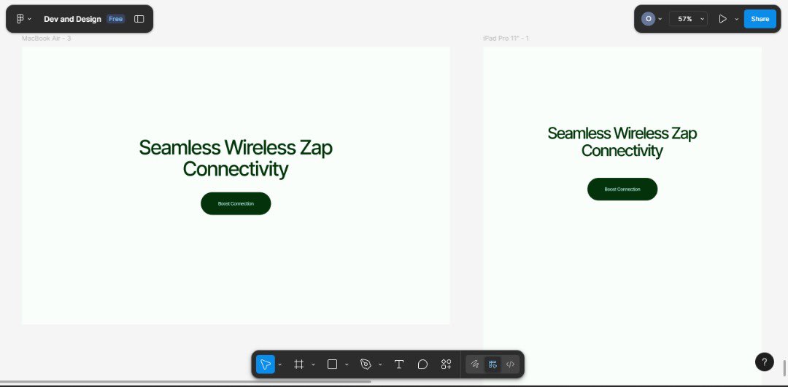Viewport: 788px width, 387px height.
Task: Click the blue Share button
Action: click(760, 19)
